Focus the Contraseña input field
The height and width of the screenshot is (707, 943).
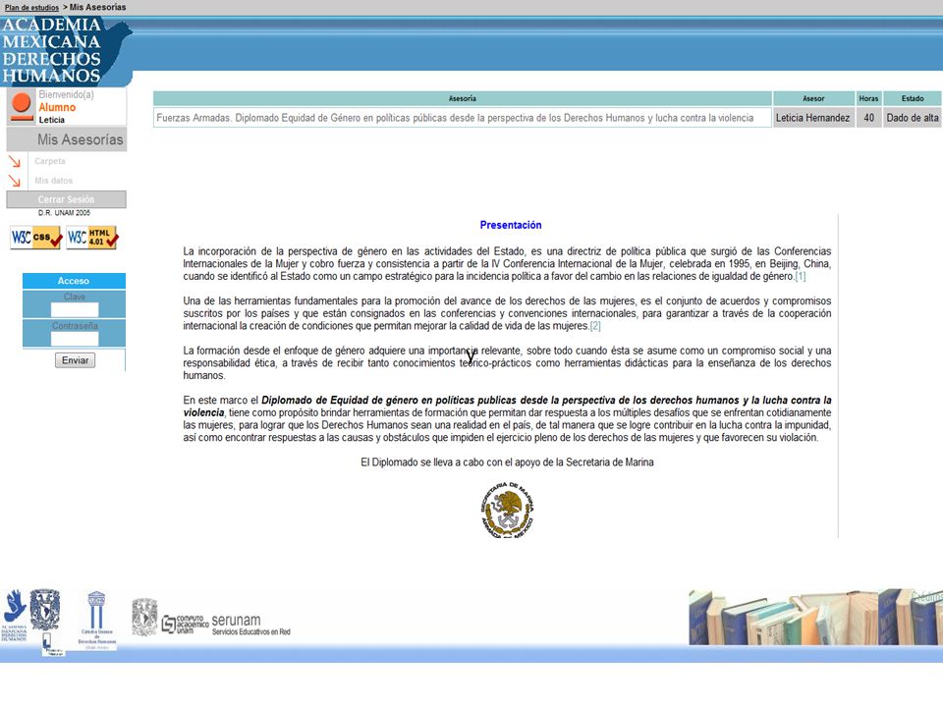click(x=75, y=339)
